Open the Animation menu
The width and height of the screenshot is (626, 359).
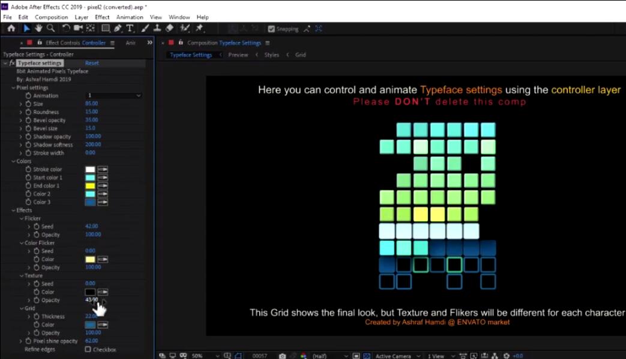pos(130,17)
